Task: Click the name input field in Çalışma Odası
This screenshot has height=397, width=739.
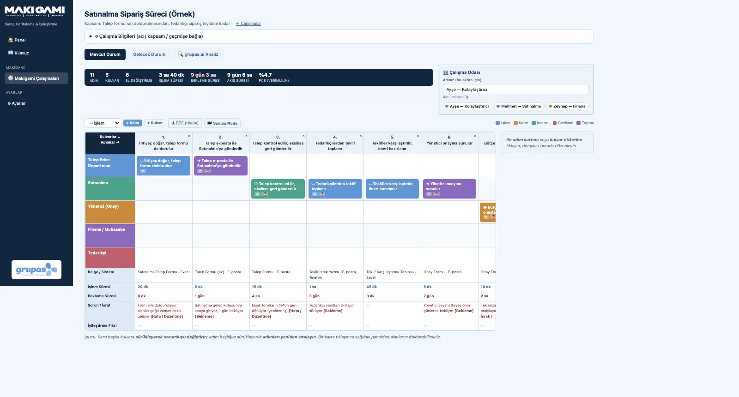Action: (x=516, y=90)
